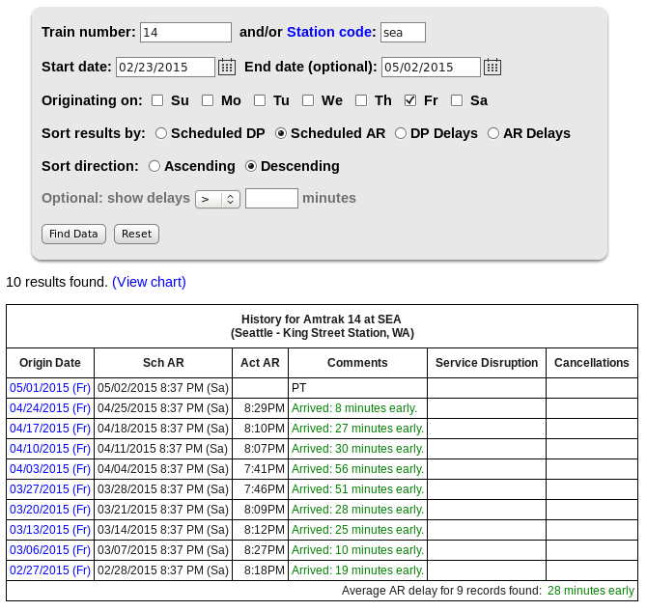
Task: Click the Comments column header
Action: click(x=357, y=363)
